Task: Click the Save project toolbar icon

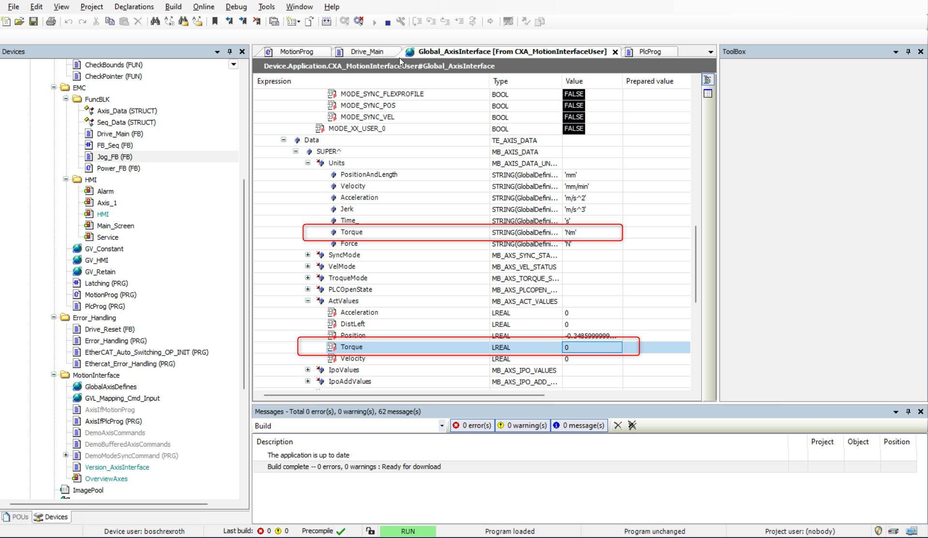Action: 33,21
